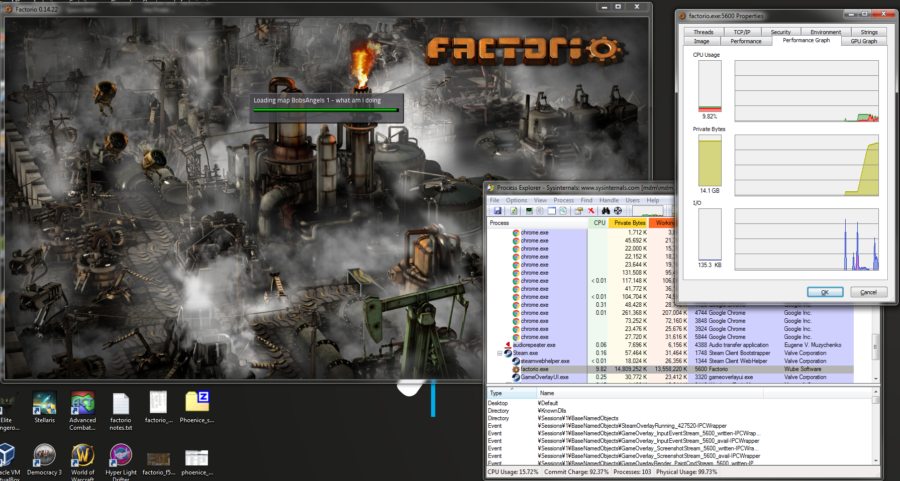Toggle the lower pane window icon

552,211
